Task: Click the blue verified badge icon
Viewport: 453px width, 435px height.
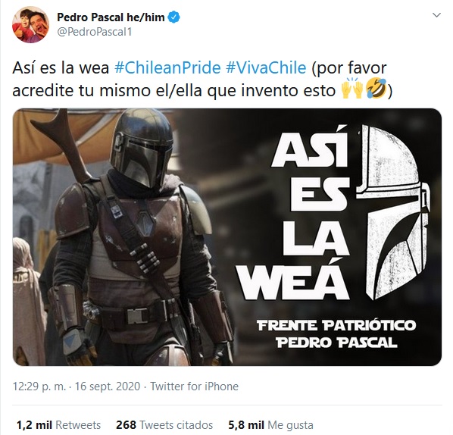Action: point(174,17)
